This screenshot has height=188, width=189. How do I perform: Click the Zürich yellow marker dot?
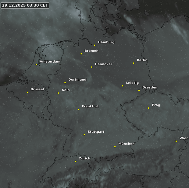pos(76,162)
